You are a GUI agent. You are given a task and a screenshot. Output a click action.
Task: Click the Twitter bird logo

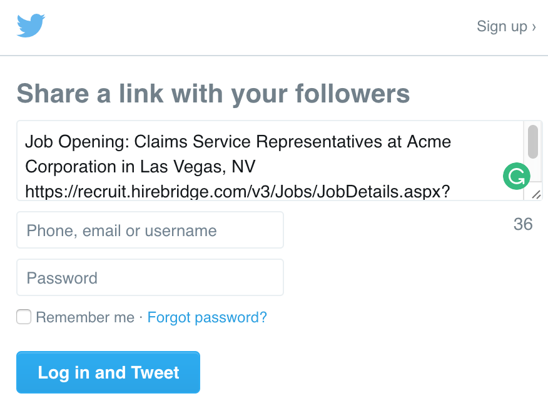31,26
